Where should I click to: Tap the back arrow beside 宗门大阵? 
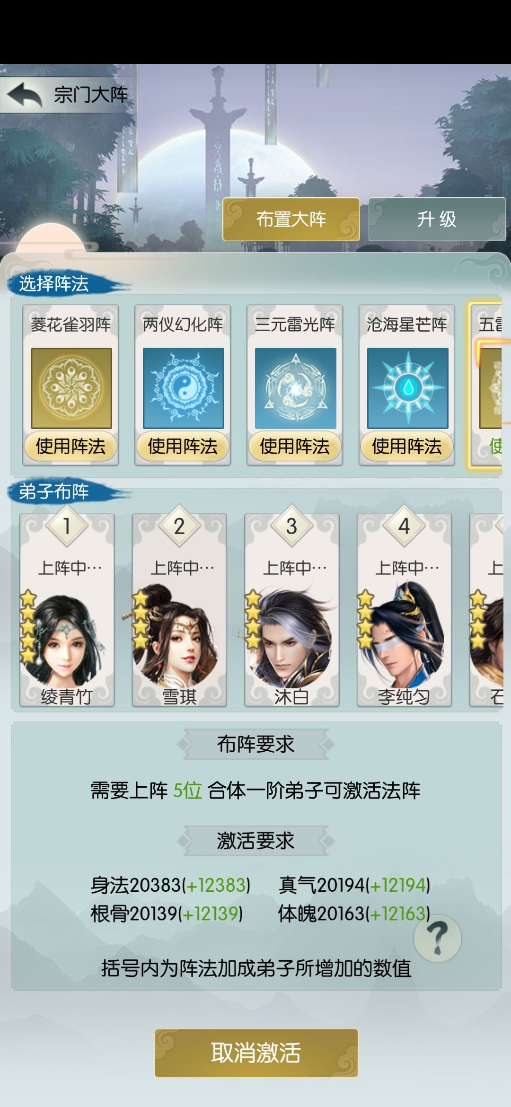[25, 95]
